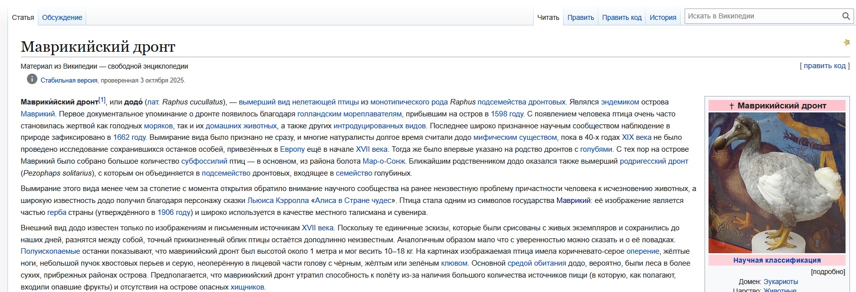Open the 'подсемейство' link
This screenshot has height=292, width=856.
click(226, 173)
